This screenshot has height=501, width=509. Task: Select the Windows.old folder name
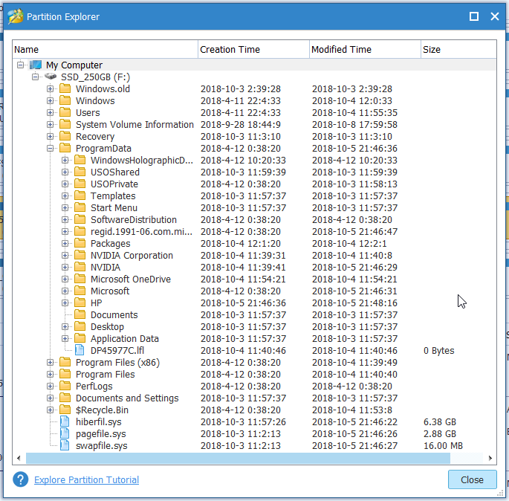point(103,88)
